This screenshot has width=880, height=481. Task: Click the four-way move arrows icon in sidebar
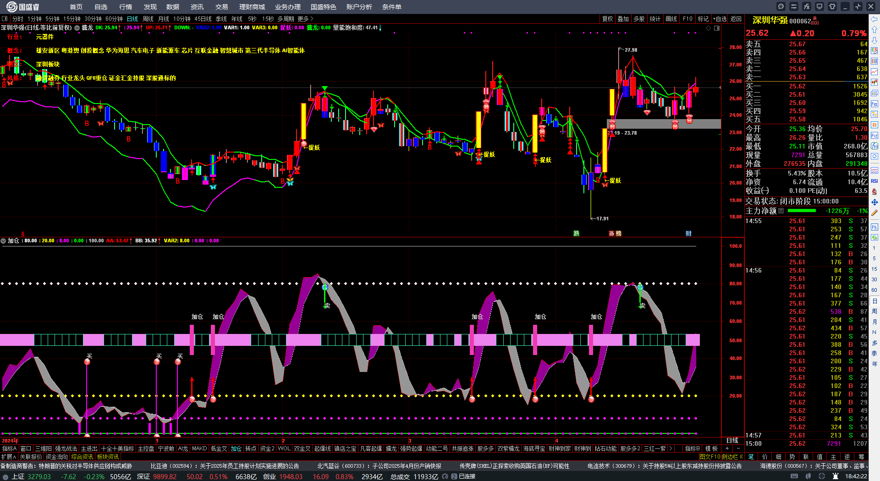[x=874, y=202]
